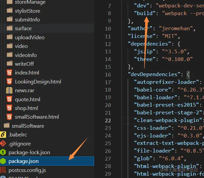Expand the videoInfo folder
This screenshot has height=178, width=204.
[26, 55]
